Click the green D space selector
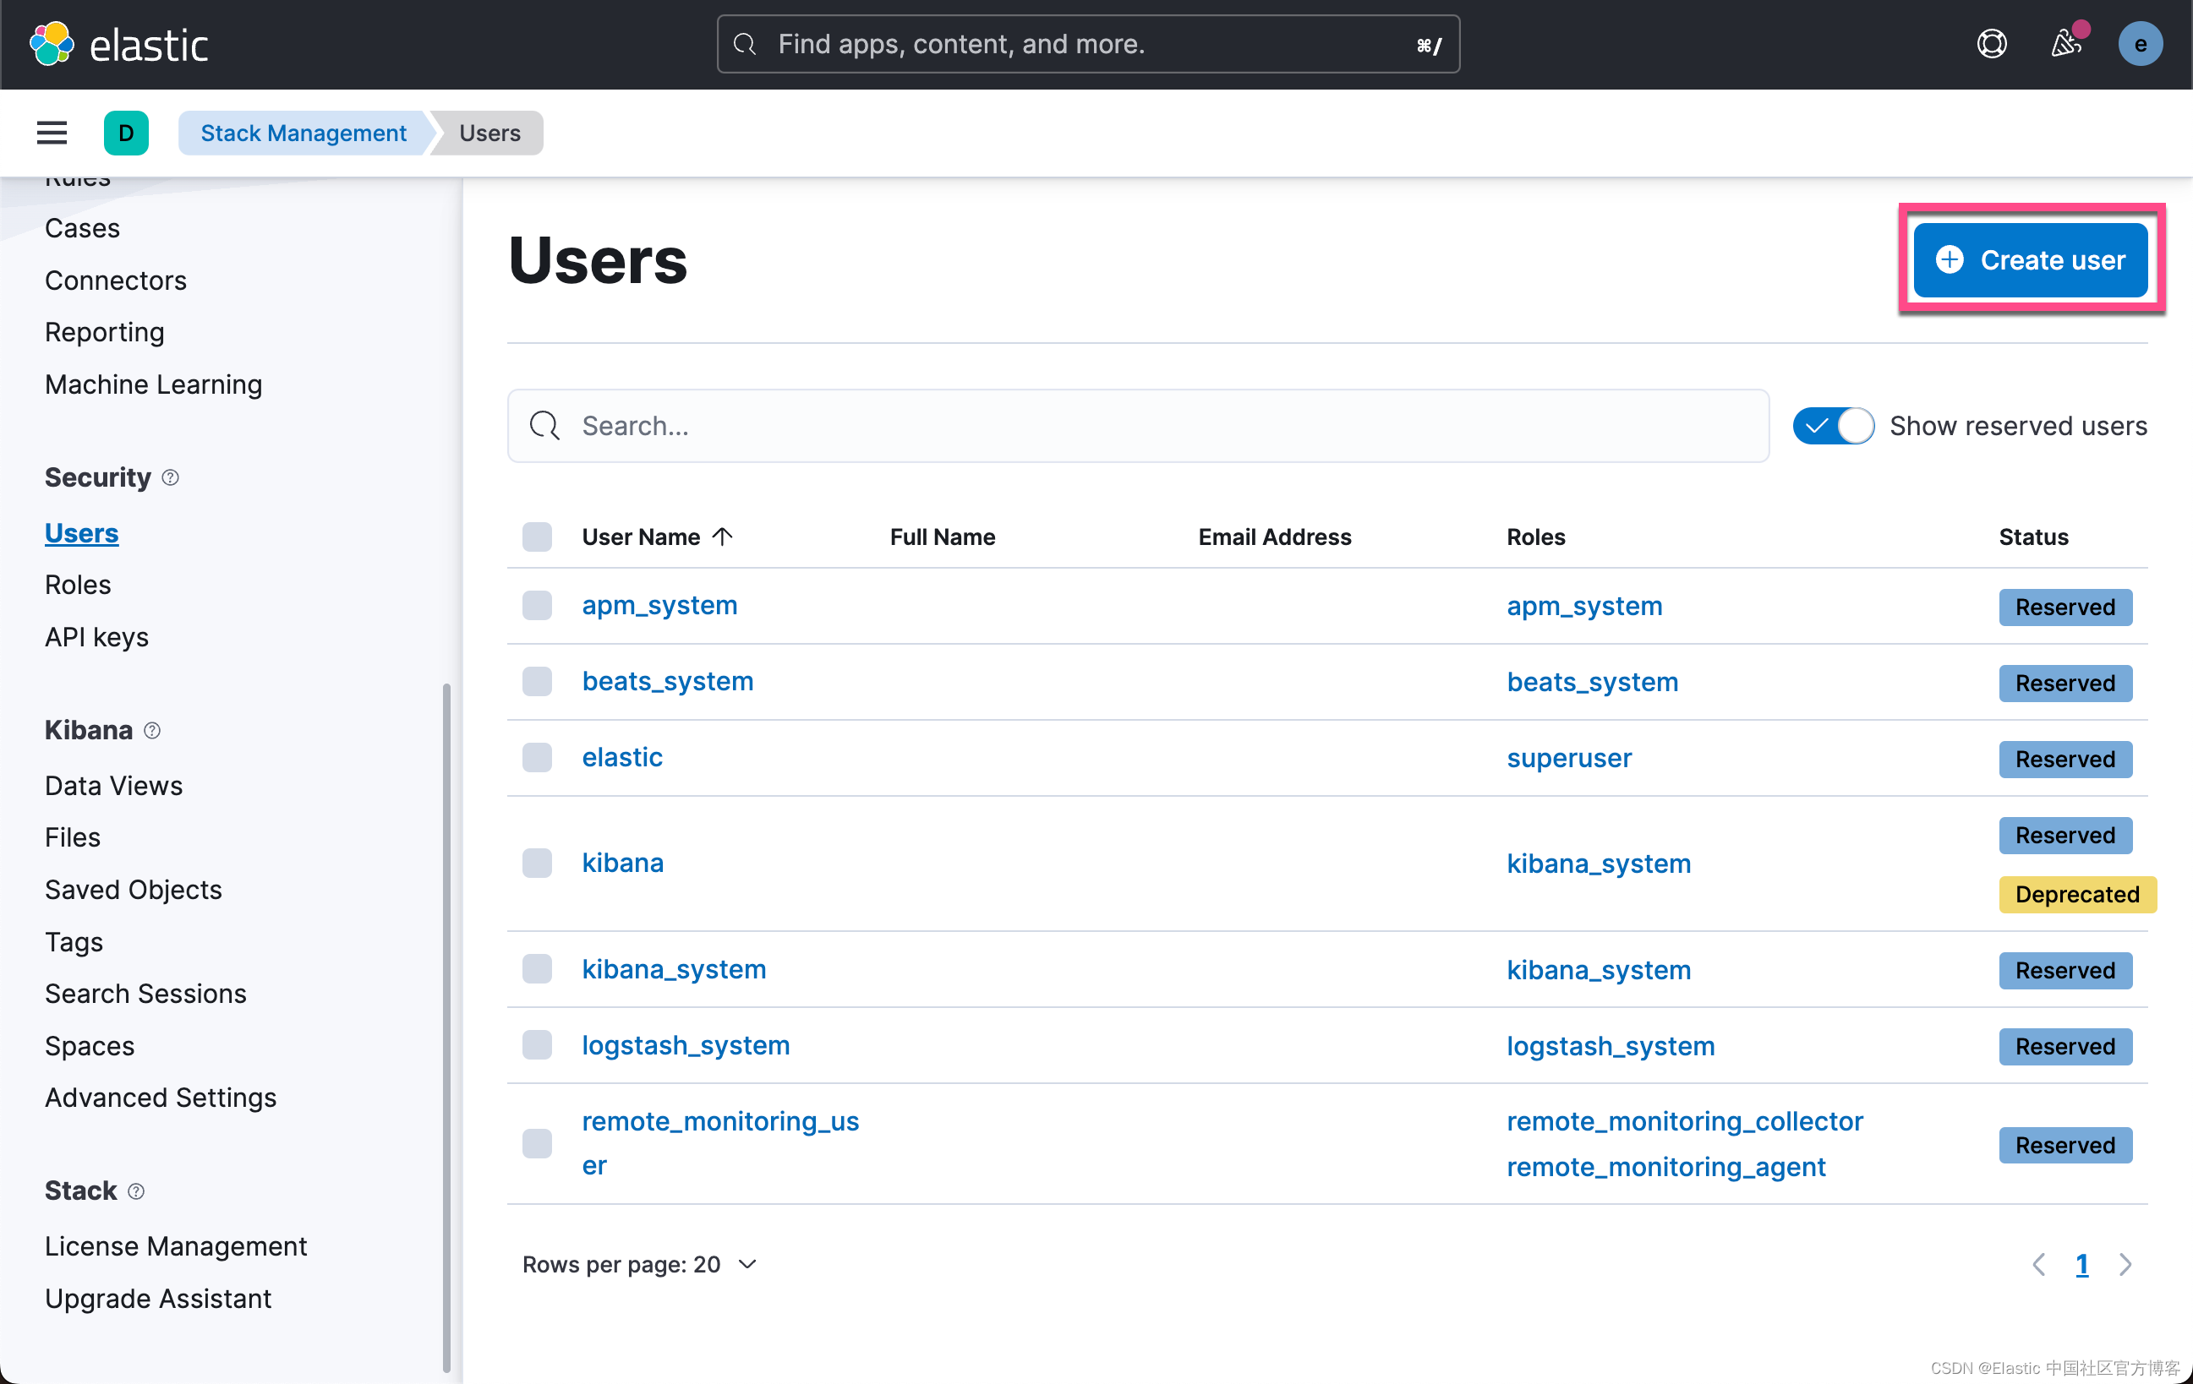 point(126,133)
